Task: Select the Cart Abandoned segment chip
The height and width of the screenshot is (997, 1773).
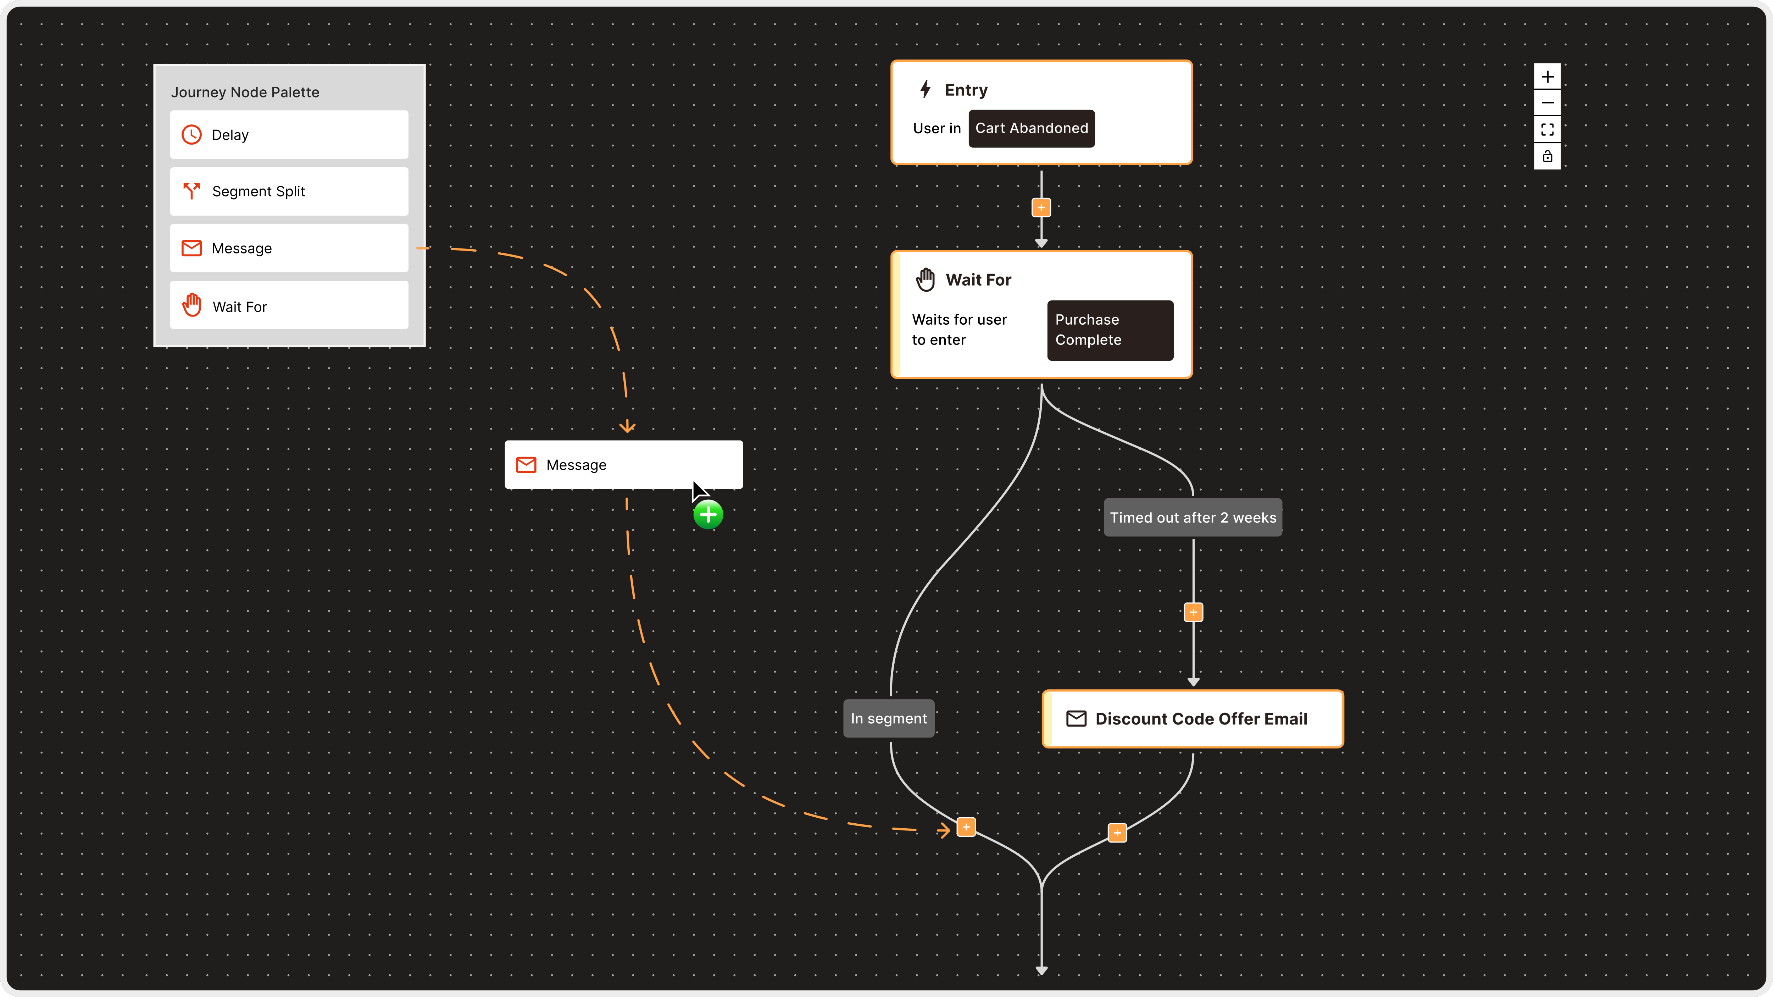Action: pos(1031,129)
